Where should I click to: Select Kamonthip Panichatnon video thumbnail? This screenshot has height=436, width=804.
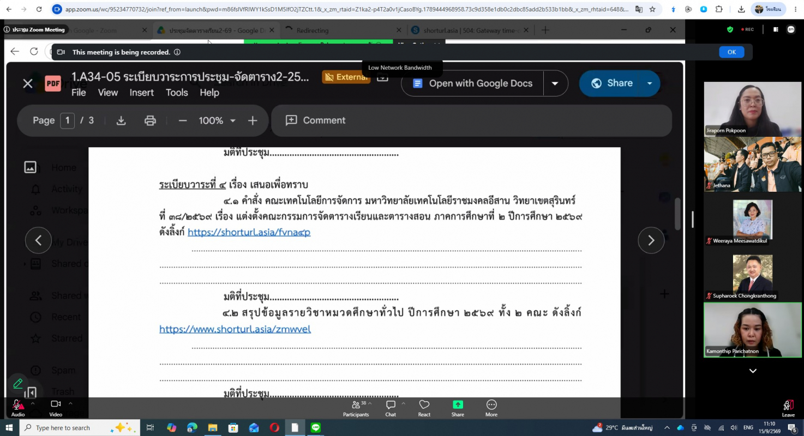pos(753,330)
